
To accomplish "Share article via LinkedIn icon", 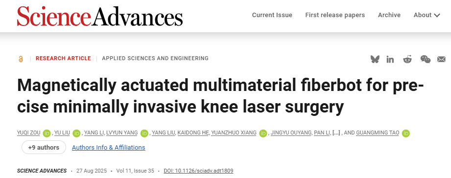I will (x=390, y=60).
